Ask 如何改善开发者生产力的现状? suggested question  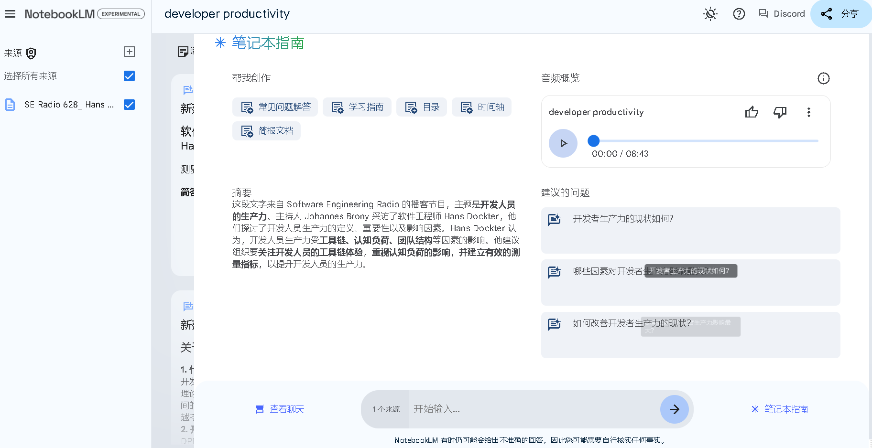tap(690, 335)
